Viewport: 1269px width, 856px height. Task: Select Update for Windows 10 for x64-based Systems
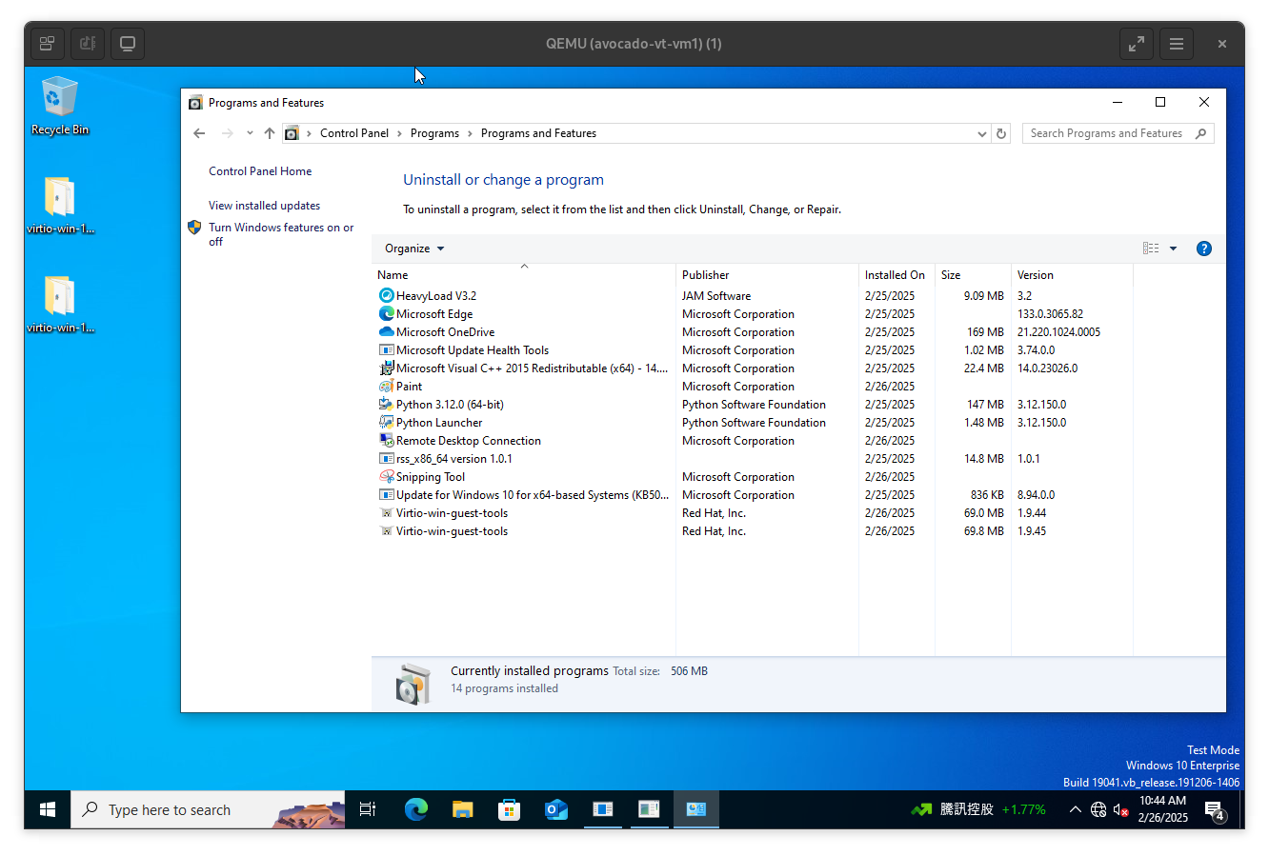(x=755, y=494)
